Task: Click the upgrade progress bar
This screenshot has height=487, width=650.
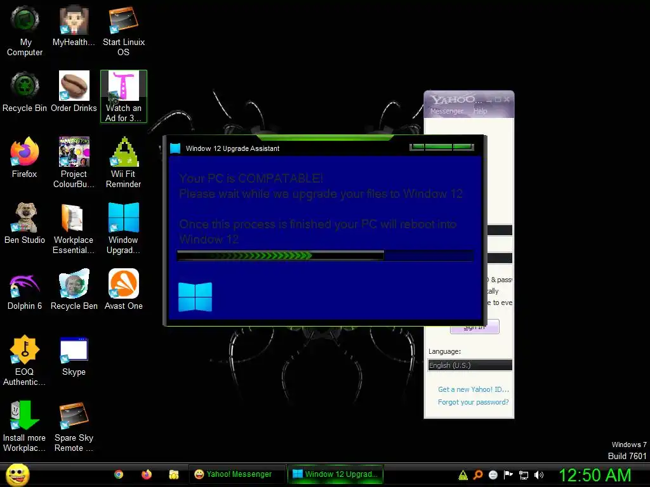Action: click(x=325, y=256)
